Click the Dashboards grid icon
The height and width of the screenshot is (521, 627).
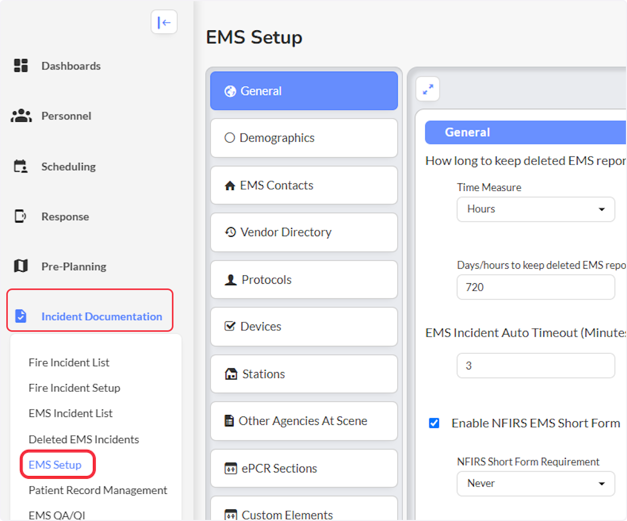pyautogui.click(x=20, y=65)
